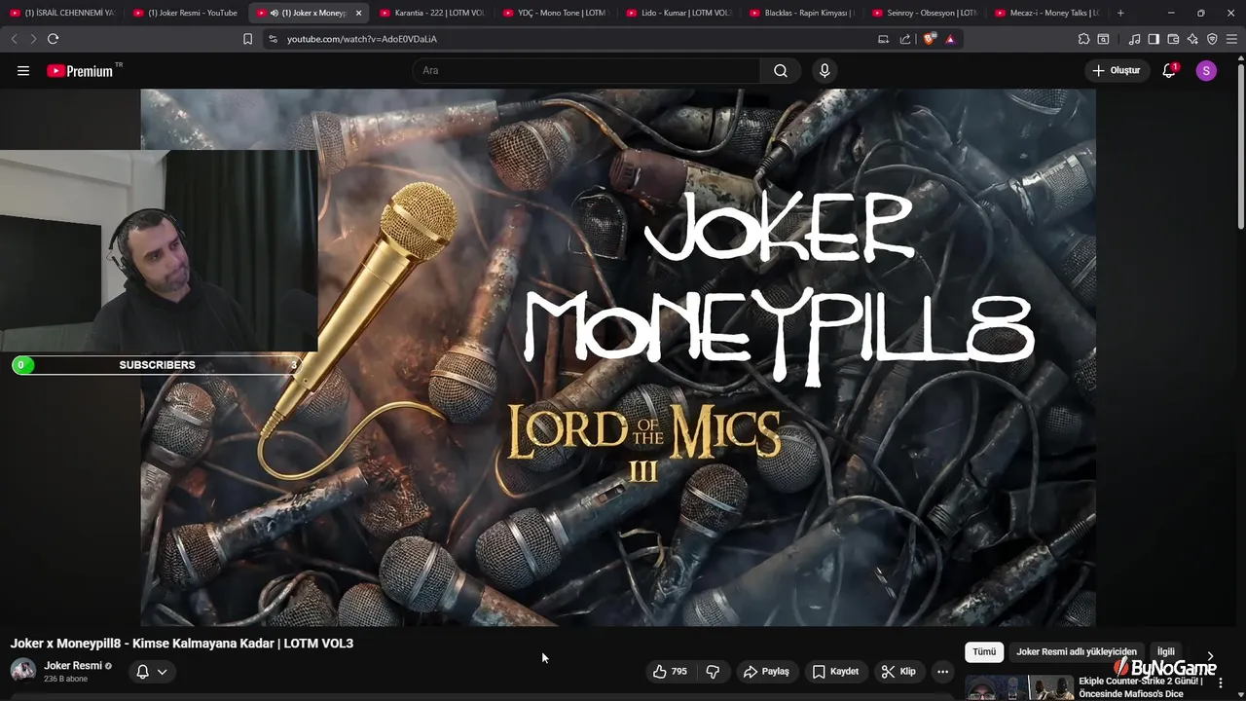The width and height of the screenshot is (1246, 701).
Task: Open a new browser tab
Action: click(x=1120, y=13)
